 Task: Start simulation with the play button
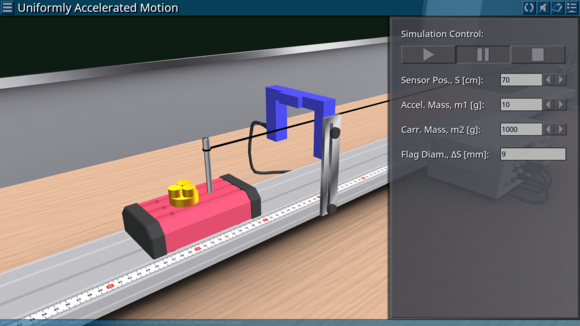428,55
